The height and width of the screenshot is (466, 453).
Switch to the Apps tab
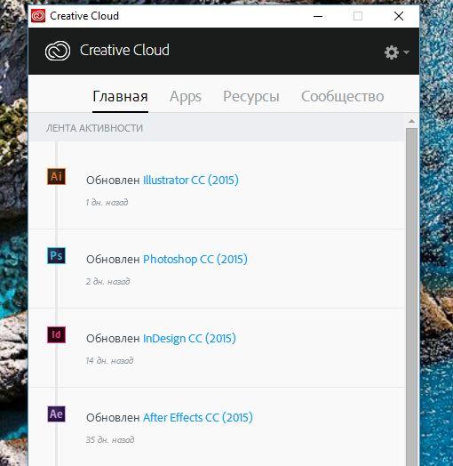pos(186,97)
